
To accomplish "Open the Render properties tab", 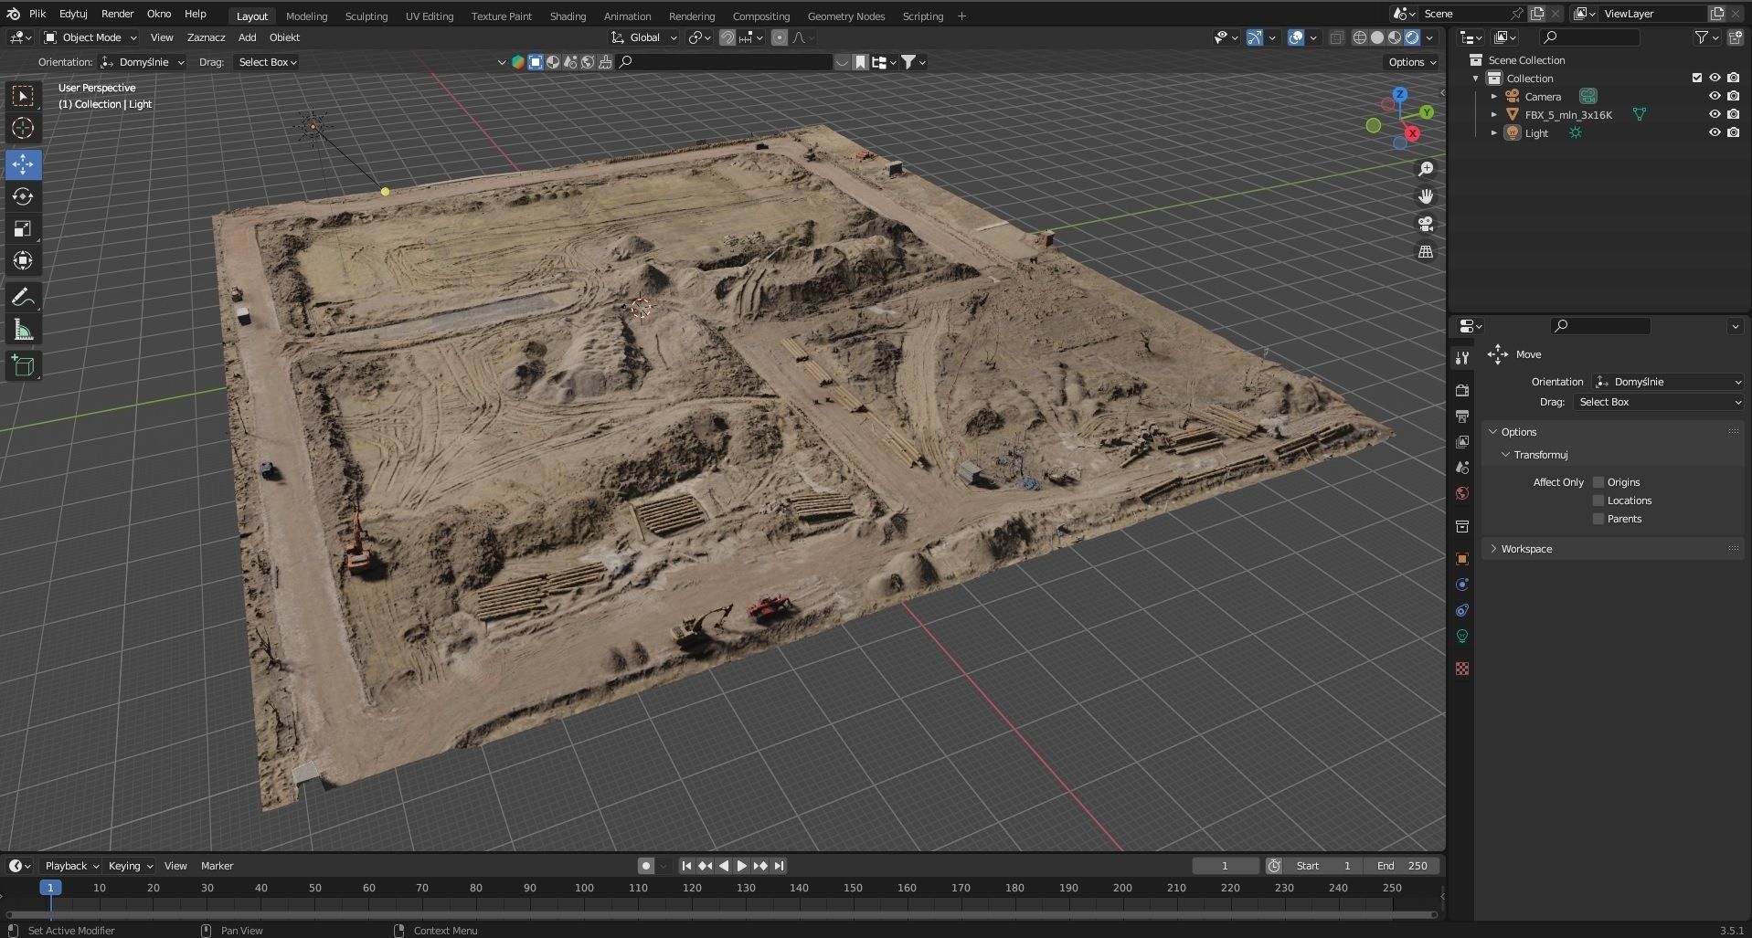I will click(x=1462, y=391).
